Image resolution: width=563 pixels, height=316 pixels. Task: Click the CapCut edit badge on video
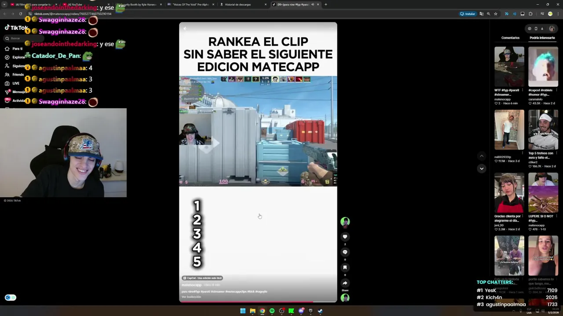202,278
